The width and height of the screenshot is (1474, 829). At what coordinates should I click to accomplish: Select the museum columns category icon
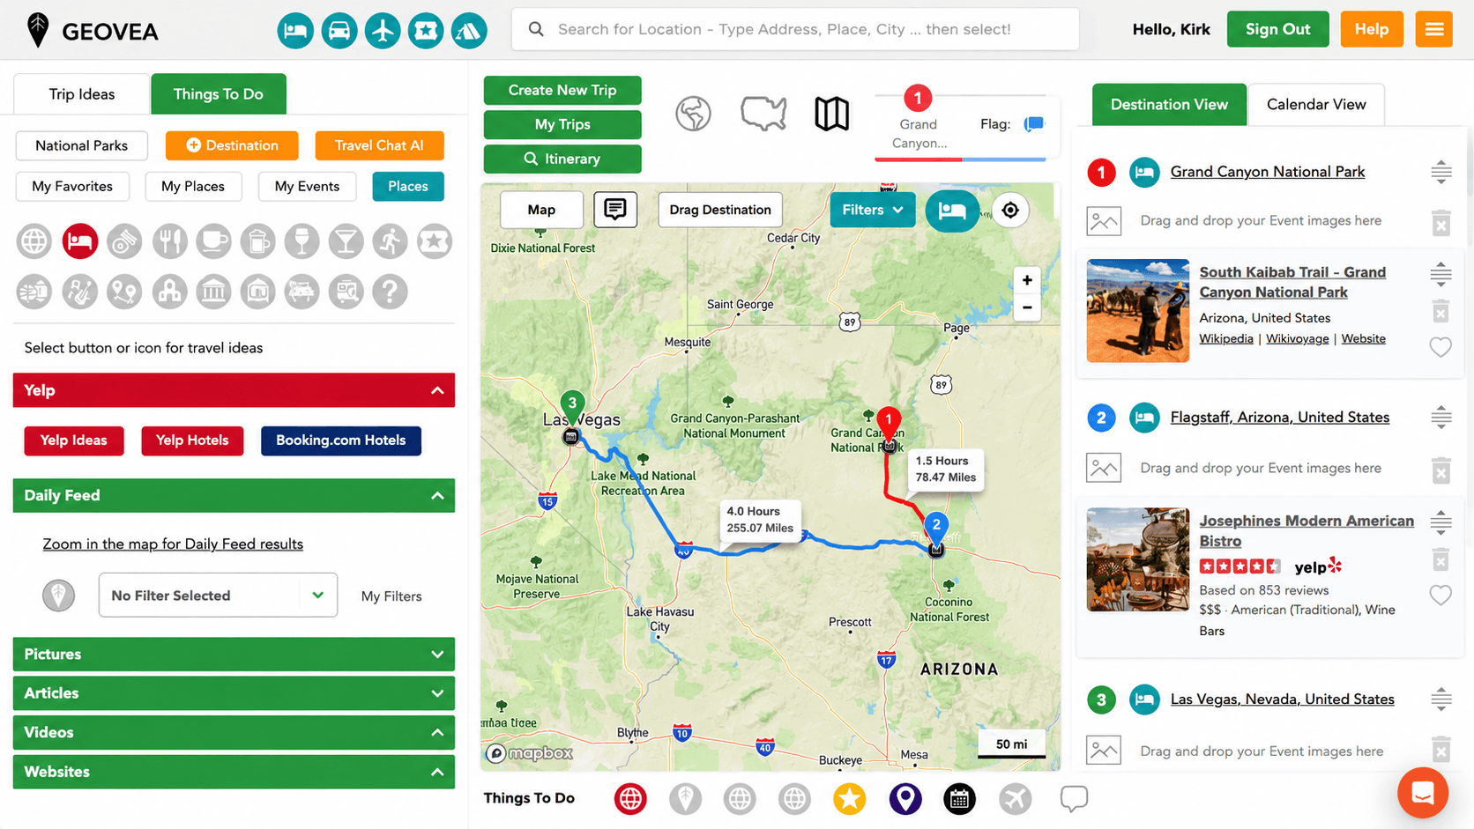[213, 291]
